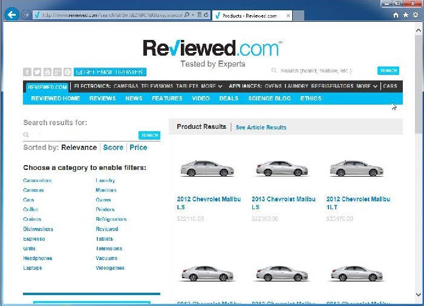Open Refrigerators in the Appliances menu
This screenshot has height=306, width=424.
pos(332,86)
